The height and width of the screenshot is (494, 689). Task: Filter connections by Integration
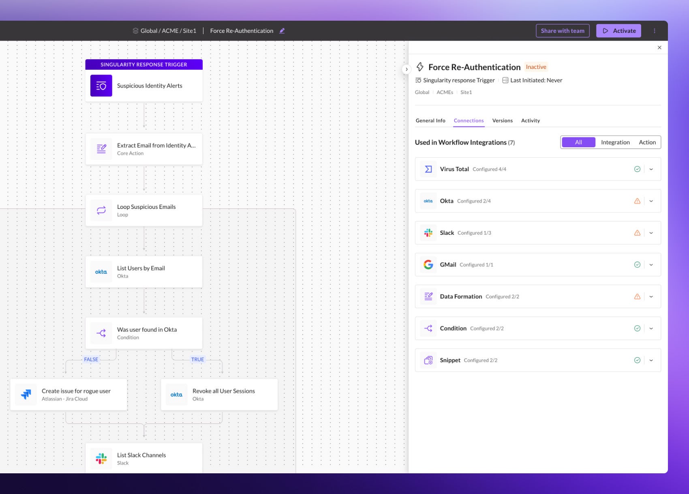(x=615, y=142)
